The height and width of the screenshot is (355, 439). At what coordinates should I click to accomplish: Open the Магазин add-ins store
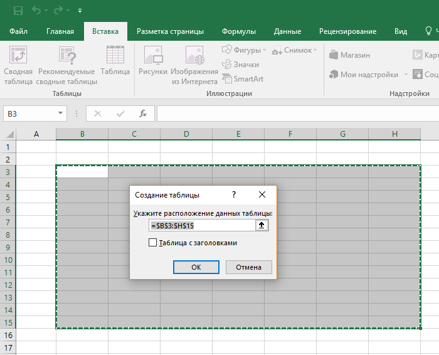pyautogui.click(x=349, y=55)
